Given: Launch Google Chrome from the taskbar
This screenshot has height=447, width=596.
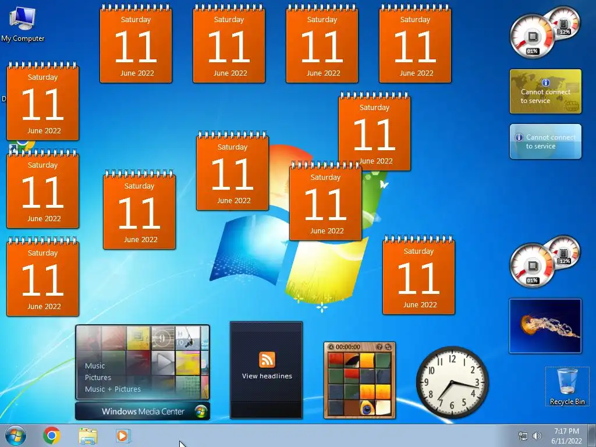Looking at the screenshot, I should tap(52, 435).
